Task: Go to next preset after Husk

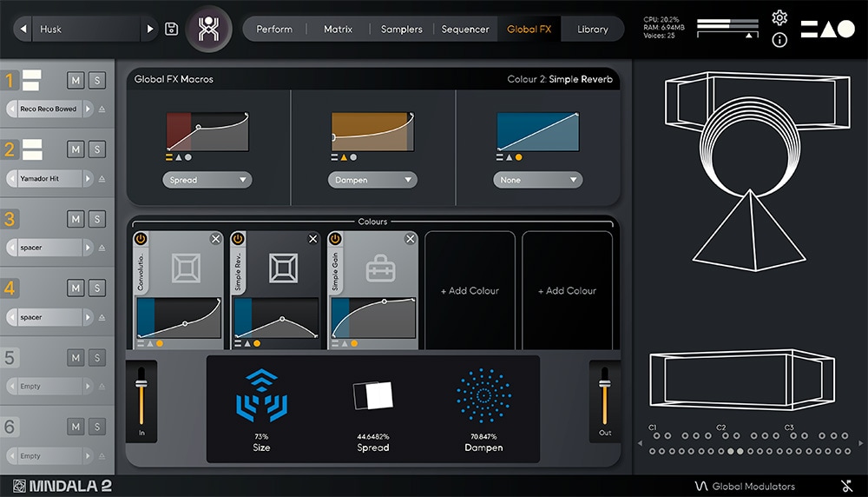Action: (x=149, y=29)
